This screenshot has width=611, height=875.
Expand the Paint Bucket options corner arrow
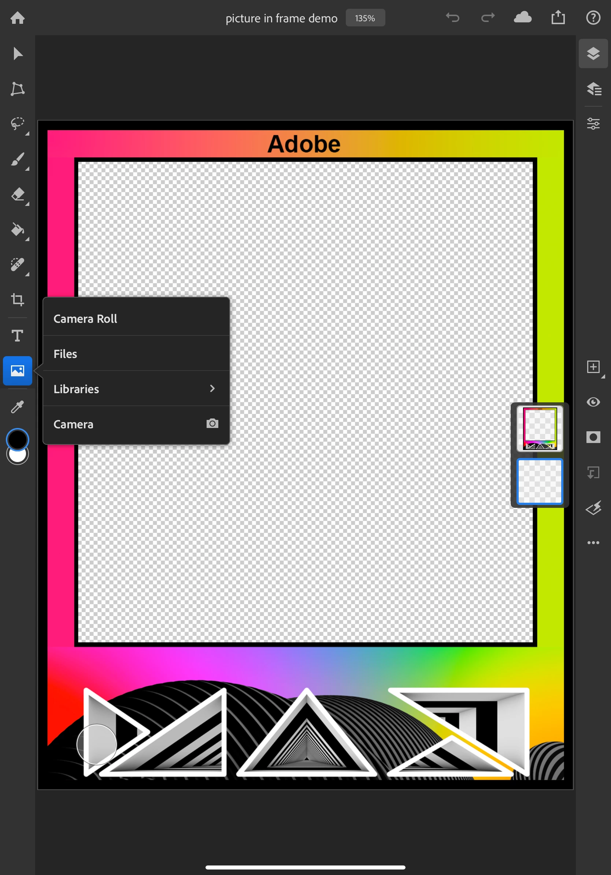(27, 239)
